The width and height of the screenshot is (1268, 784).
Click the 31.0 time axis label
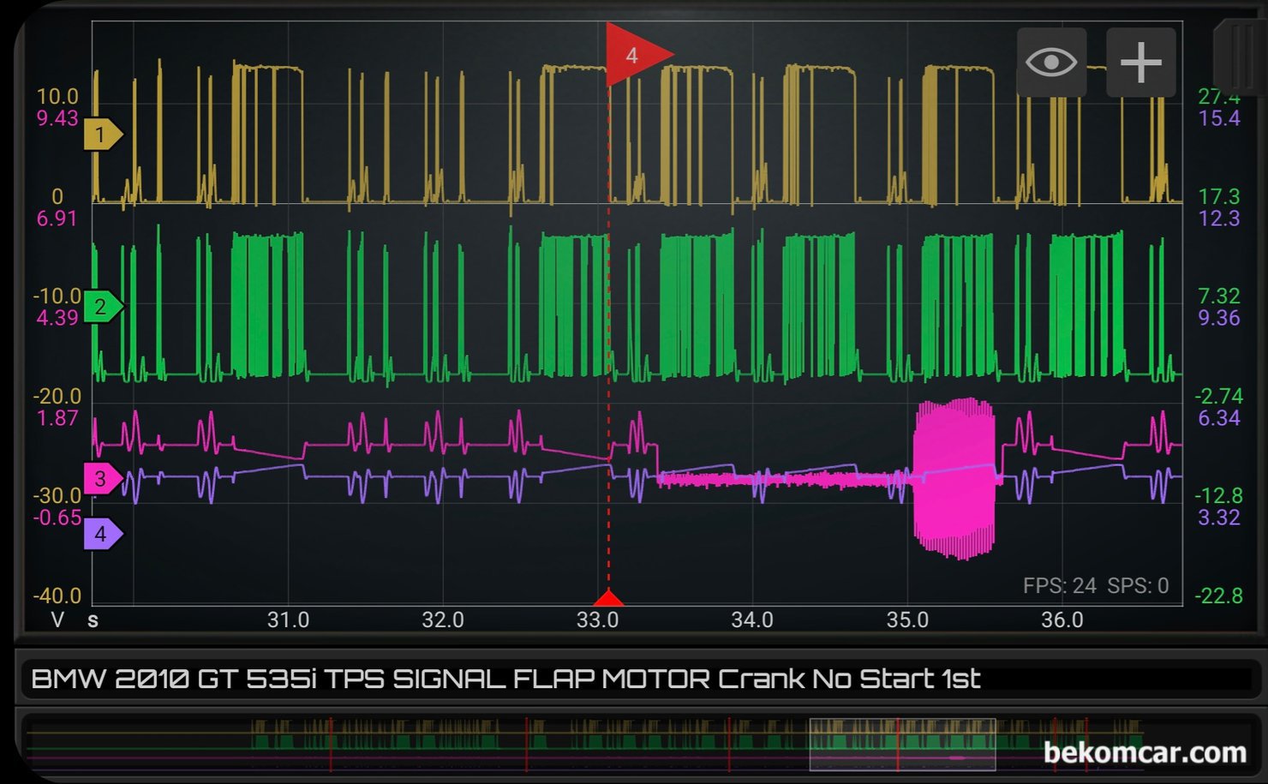(x=288, y=619)
